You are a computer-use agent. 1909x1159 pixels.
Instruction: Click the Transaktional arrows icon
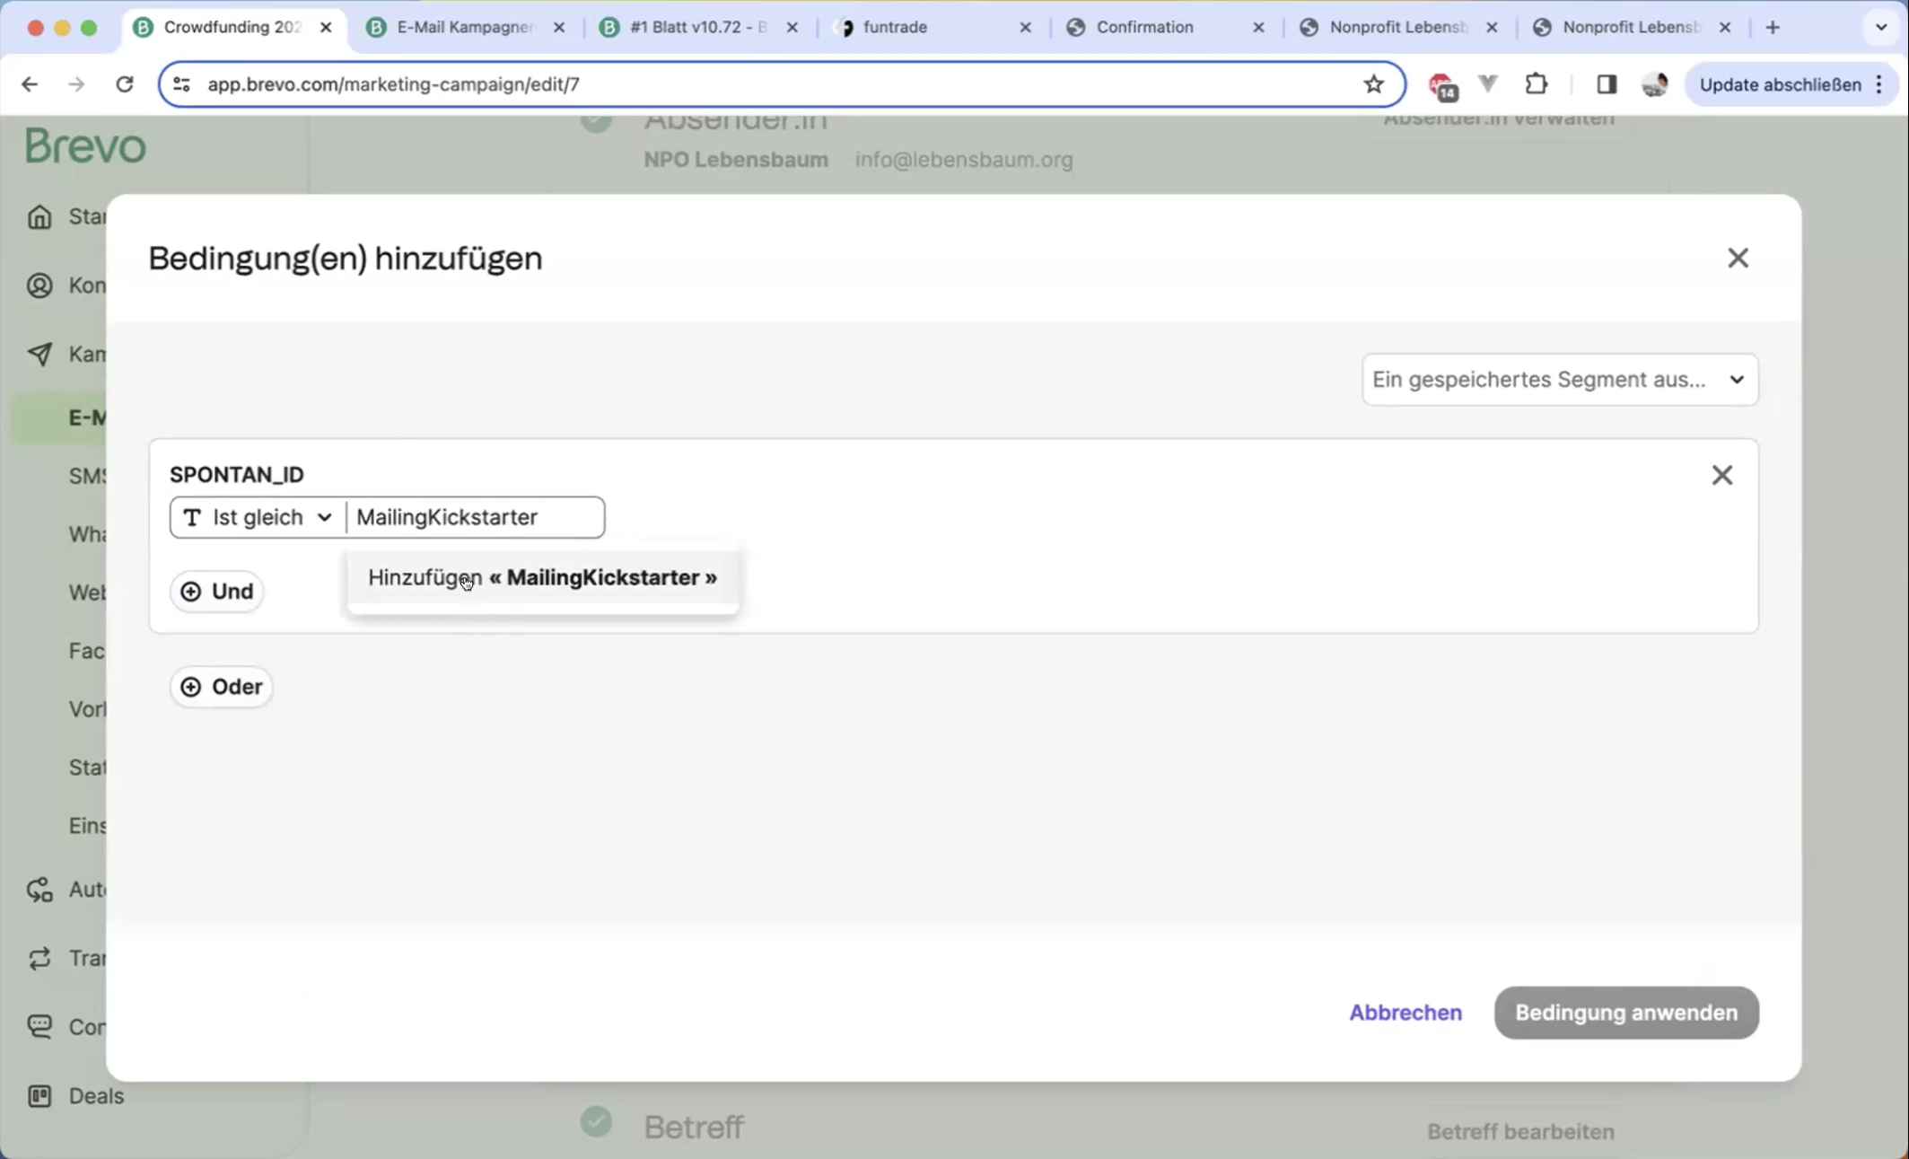(x=39, y=958)
